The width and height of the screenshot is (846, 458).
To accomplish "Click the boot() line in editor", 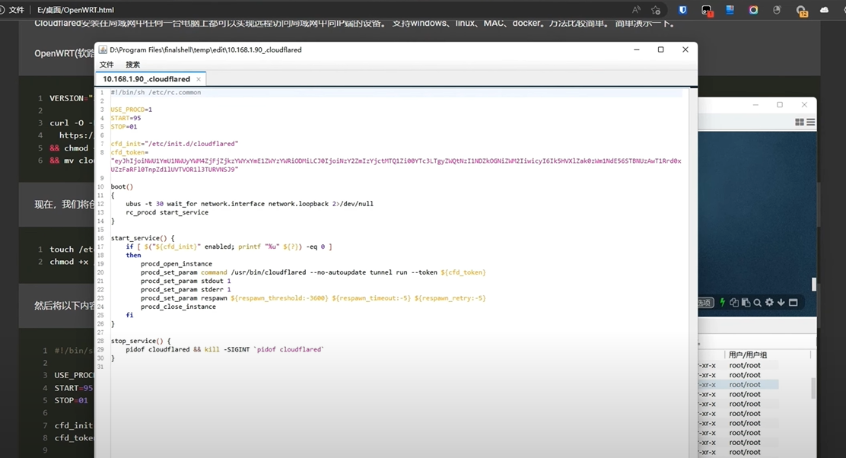I will pos(122,186).
